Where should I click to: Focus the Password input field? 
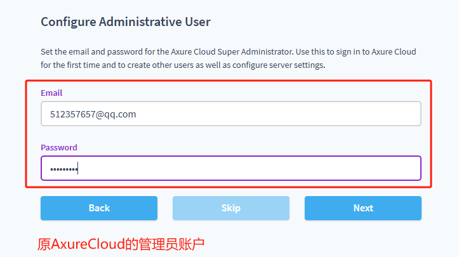pyautogui.click(x=230, y=168)
